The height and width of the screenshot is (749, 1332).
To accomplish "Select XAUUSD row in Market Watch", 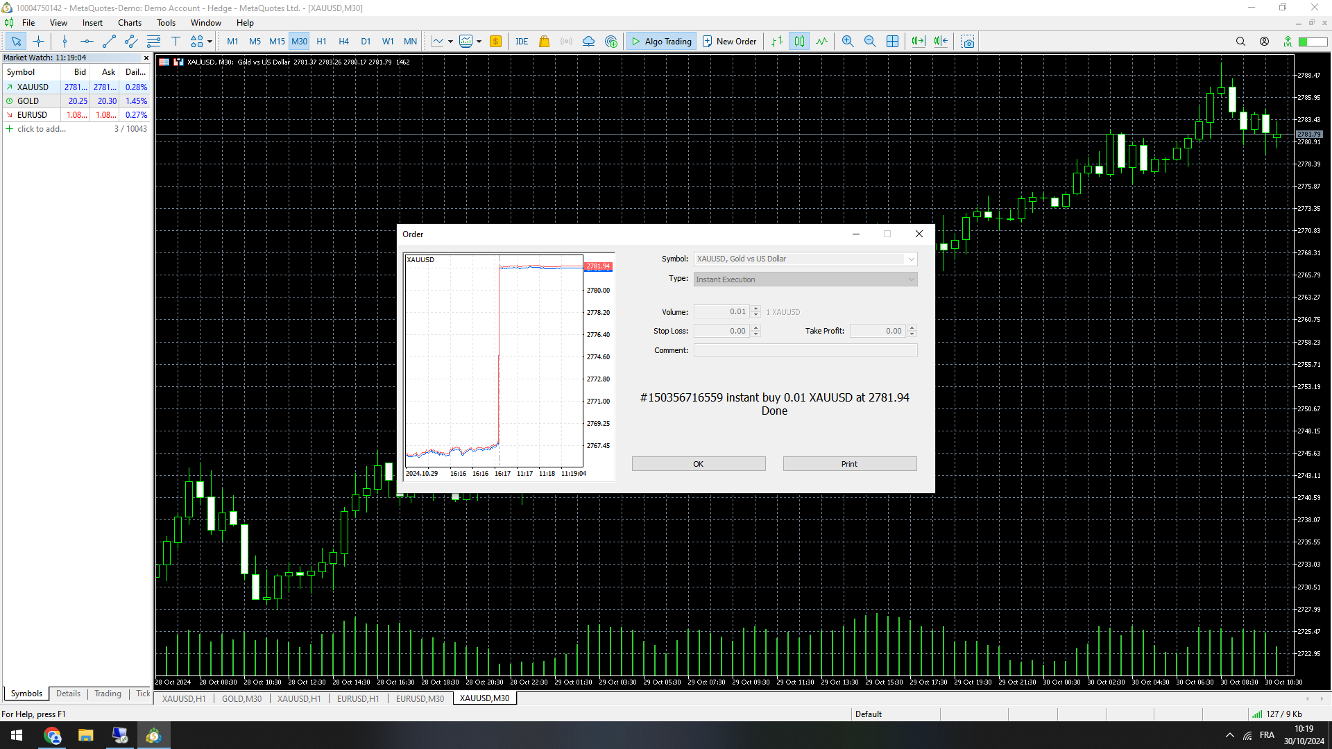I will point(76,87).
